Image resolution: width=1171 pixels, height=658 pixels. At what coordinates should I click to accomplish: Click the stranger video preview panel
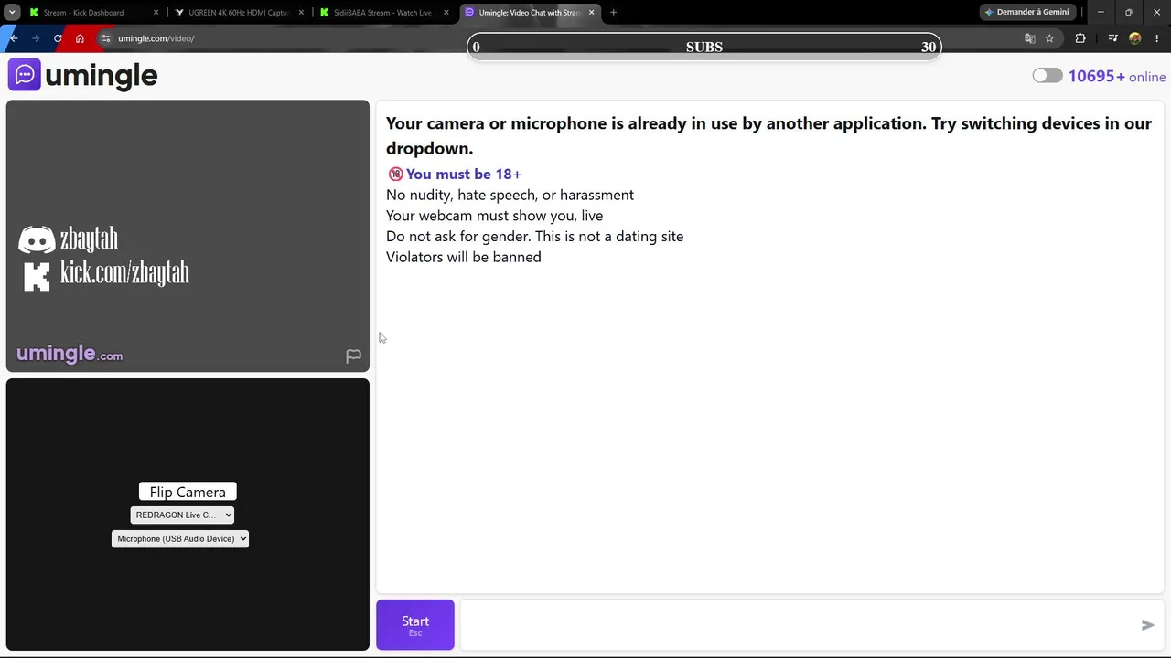188,236
